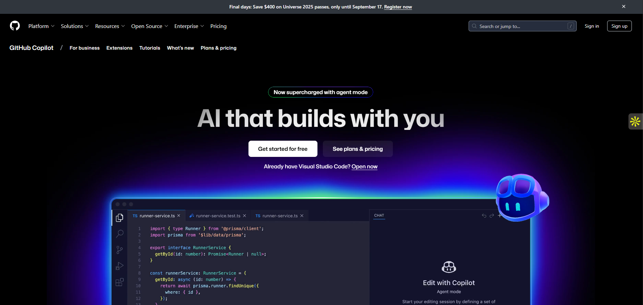Click the Copilot mascot head illustration

point(522,198)
